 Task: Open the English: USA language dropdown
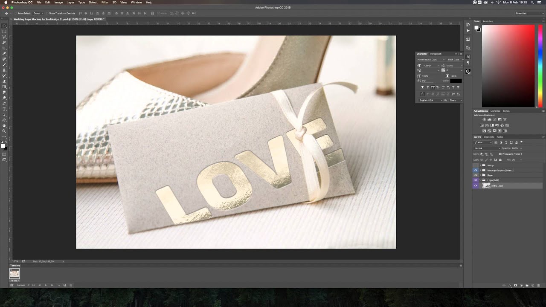pyautogui.click(x=430, y=100)
